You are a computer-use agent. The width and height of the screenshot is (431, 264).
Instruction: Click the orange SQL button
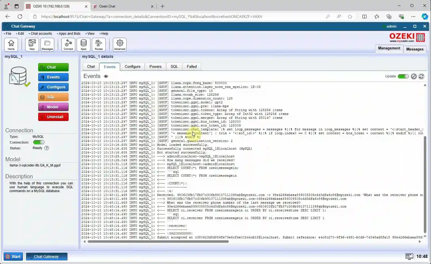pyautogui.click(x=53, y=97)
